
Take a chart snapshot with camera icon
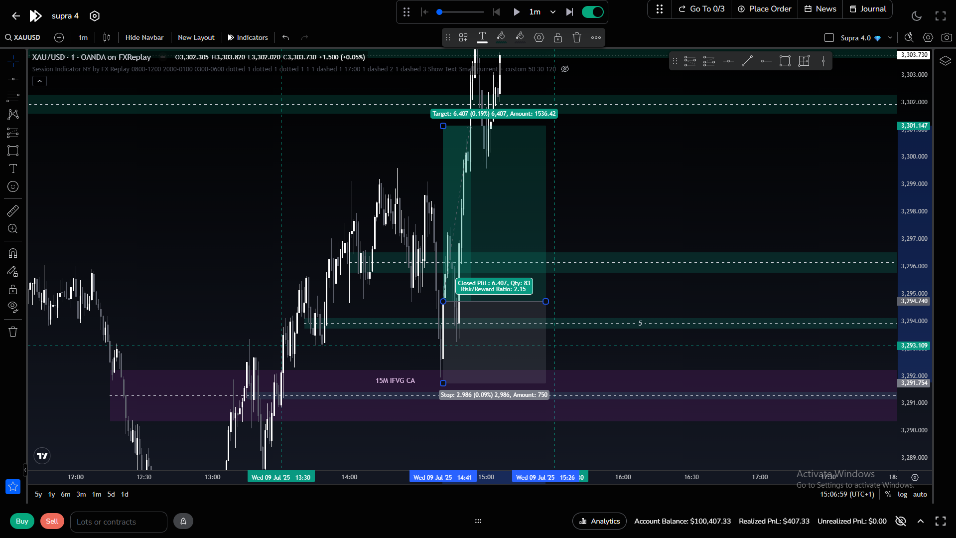click(947, 37)
